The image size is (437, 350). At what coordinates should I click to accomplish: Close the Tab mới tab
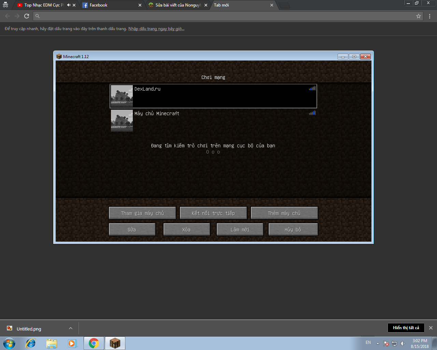pos(272,5)
